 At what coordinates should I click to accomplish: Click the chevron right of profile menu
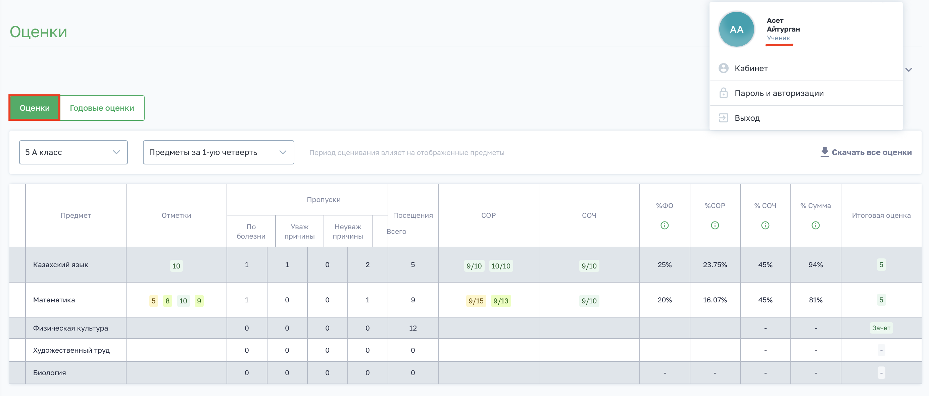(x=909, y=69)
